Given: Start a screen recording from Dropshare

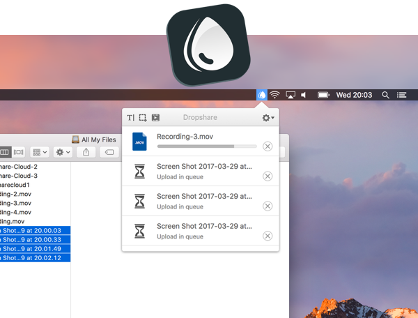Looking at the screenshot, I should (155, 118).
